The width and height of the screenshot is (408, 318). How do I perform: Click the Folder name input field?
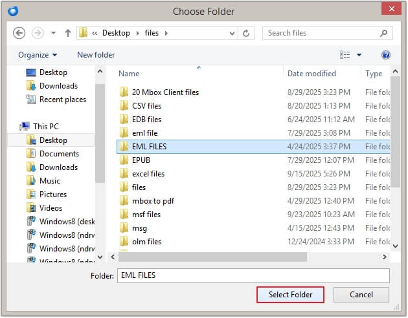253,275
